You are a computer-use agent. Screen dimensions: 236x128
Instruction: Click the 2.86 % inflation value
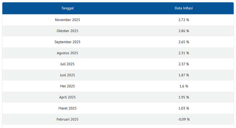[183, 31]
